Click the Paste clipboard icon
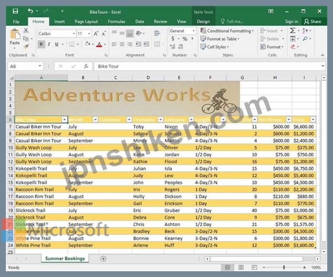Image resolution: width=333 pixels, height=277 pixels. 15,34
